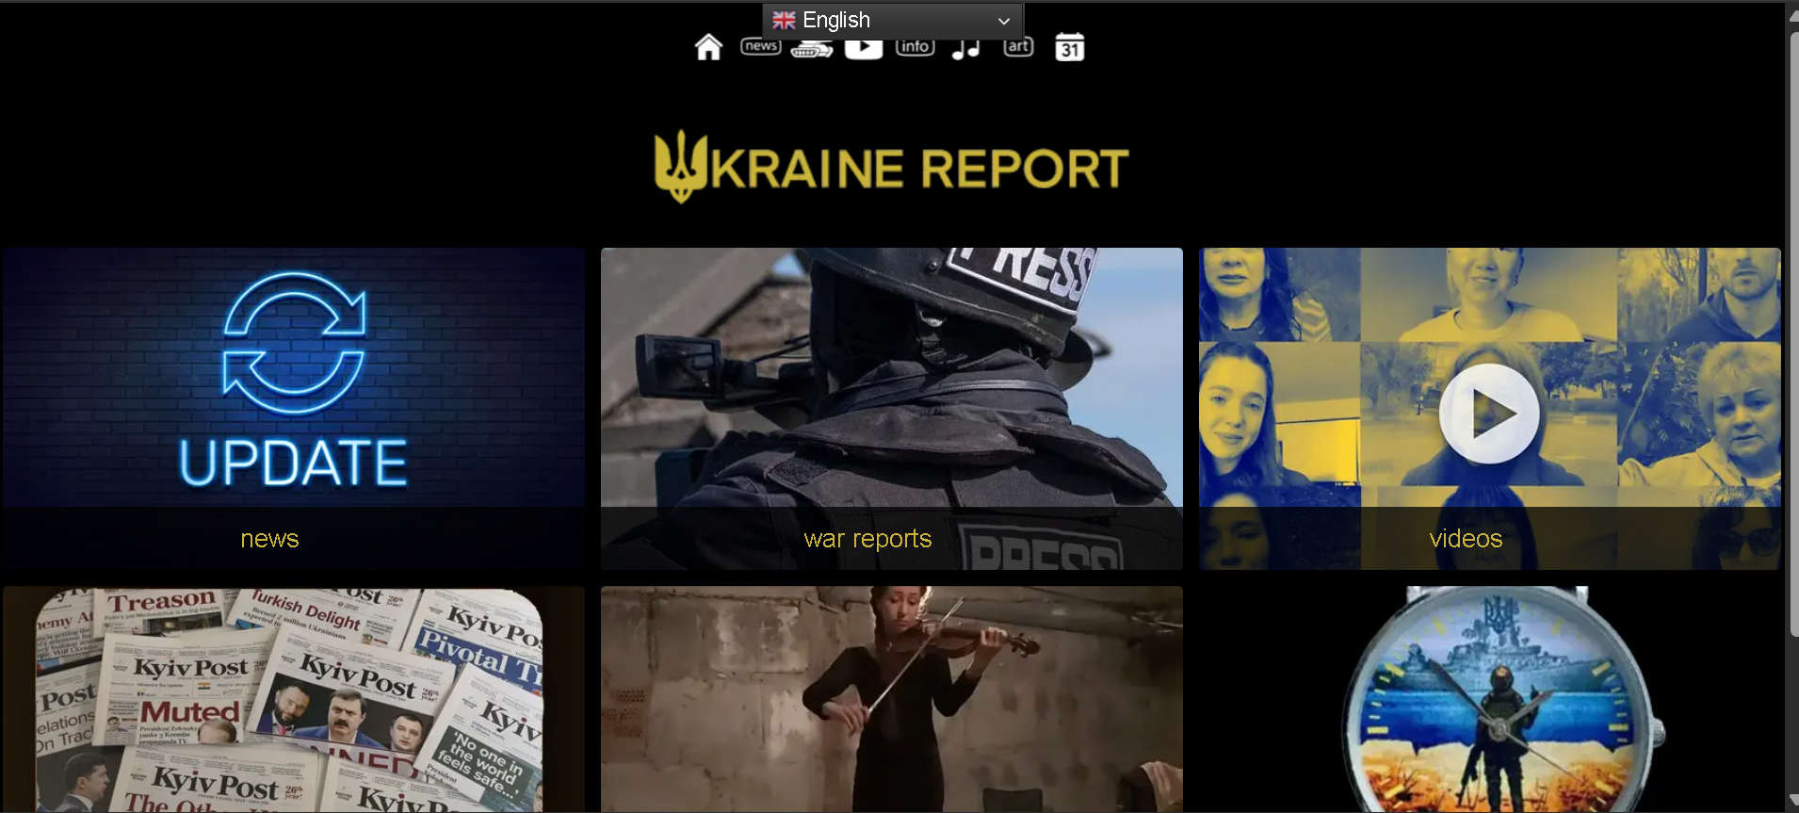Viewport: 1799px width, 813px height.
Task: Open the neon UPDATE news thumbnail
Action: click(x=294, y=377)
